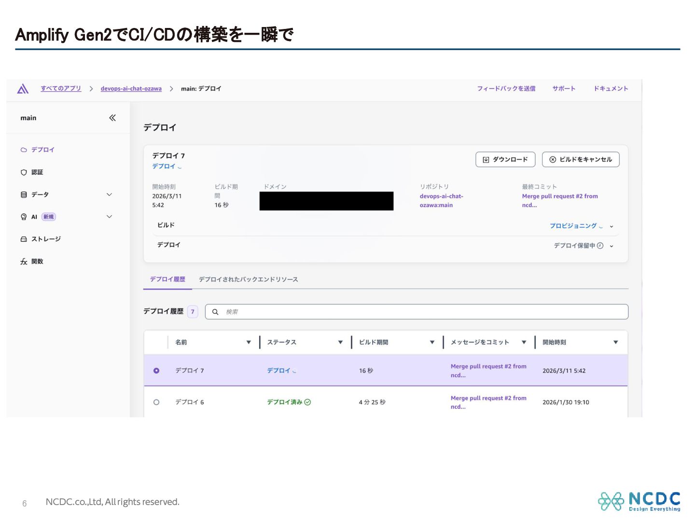Open latest commit link in デプロイ 7 card
Screen dimensions: 695x521
coord(560,201)
